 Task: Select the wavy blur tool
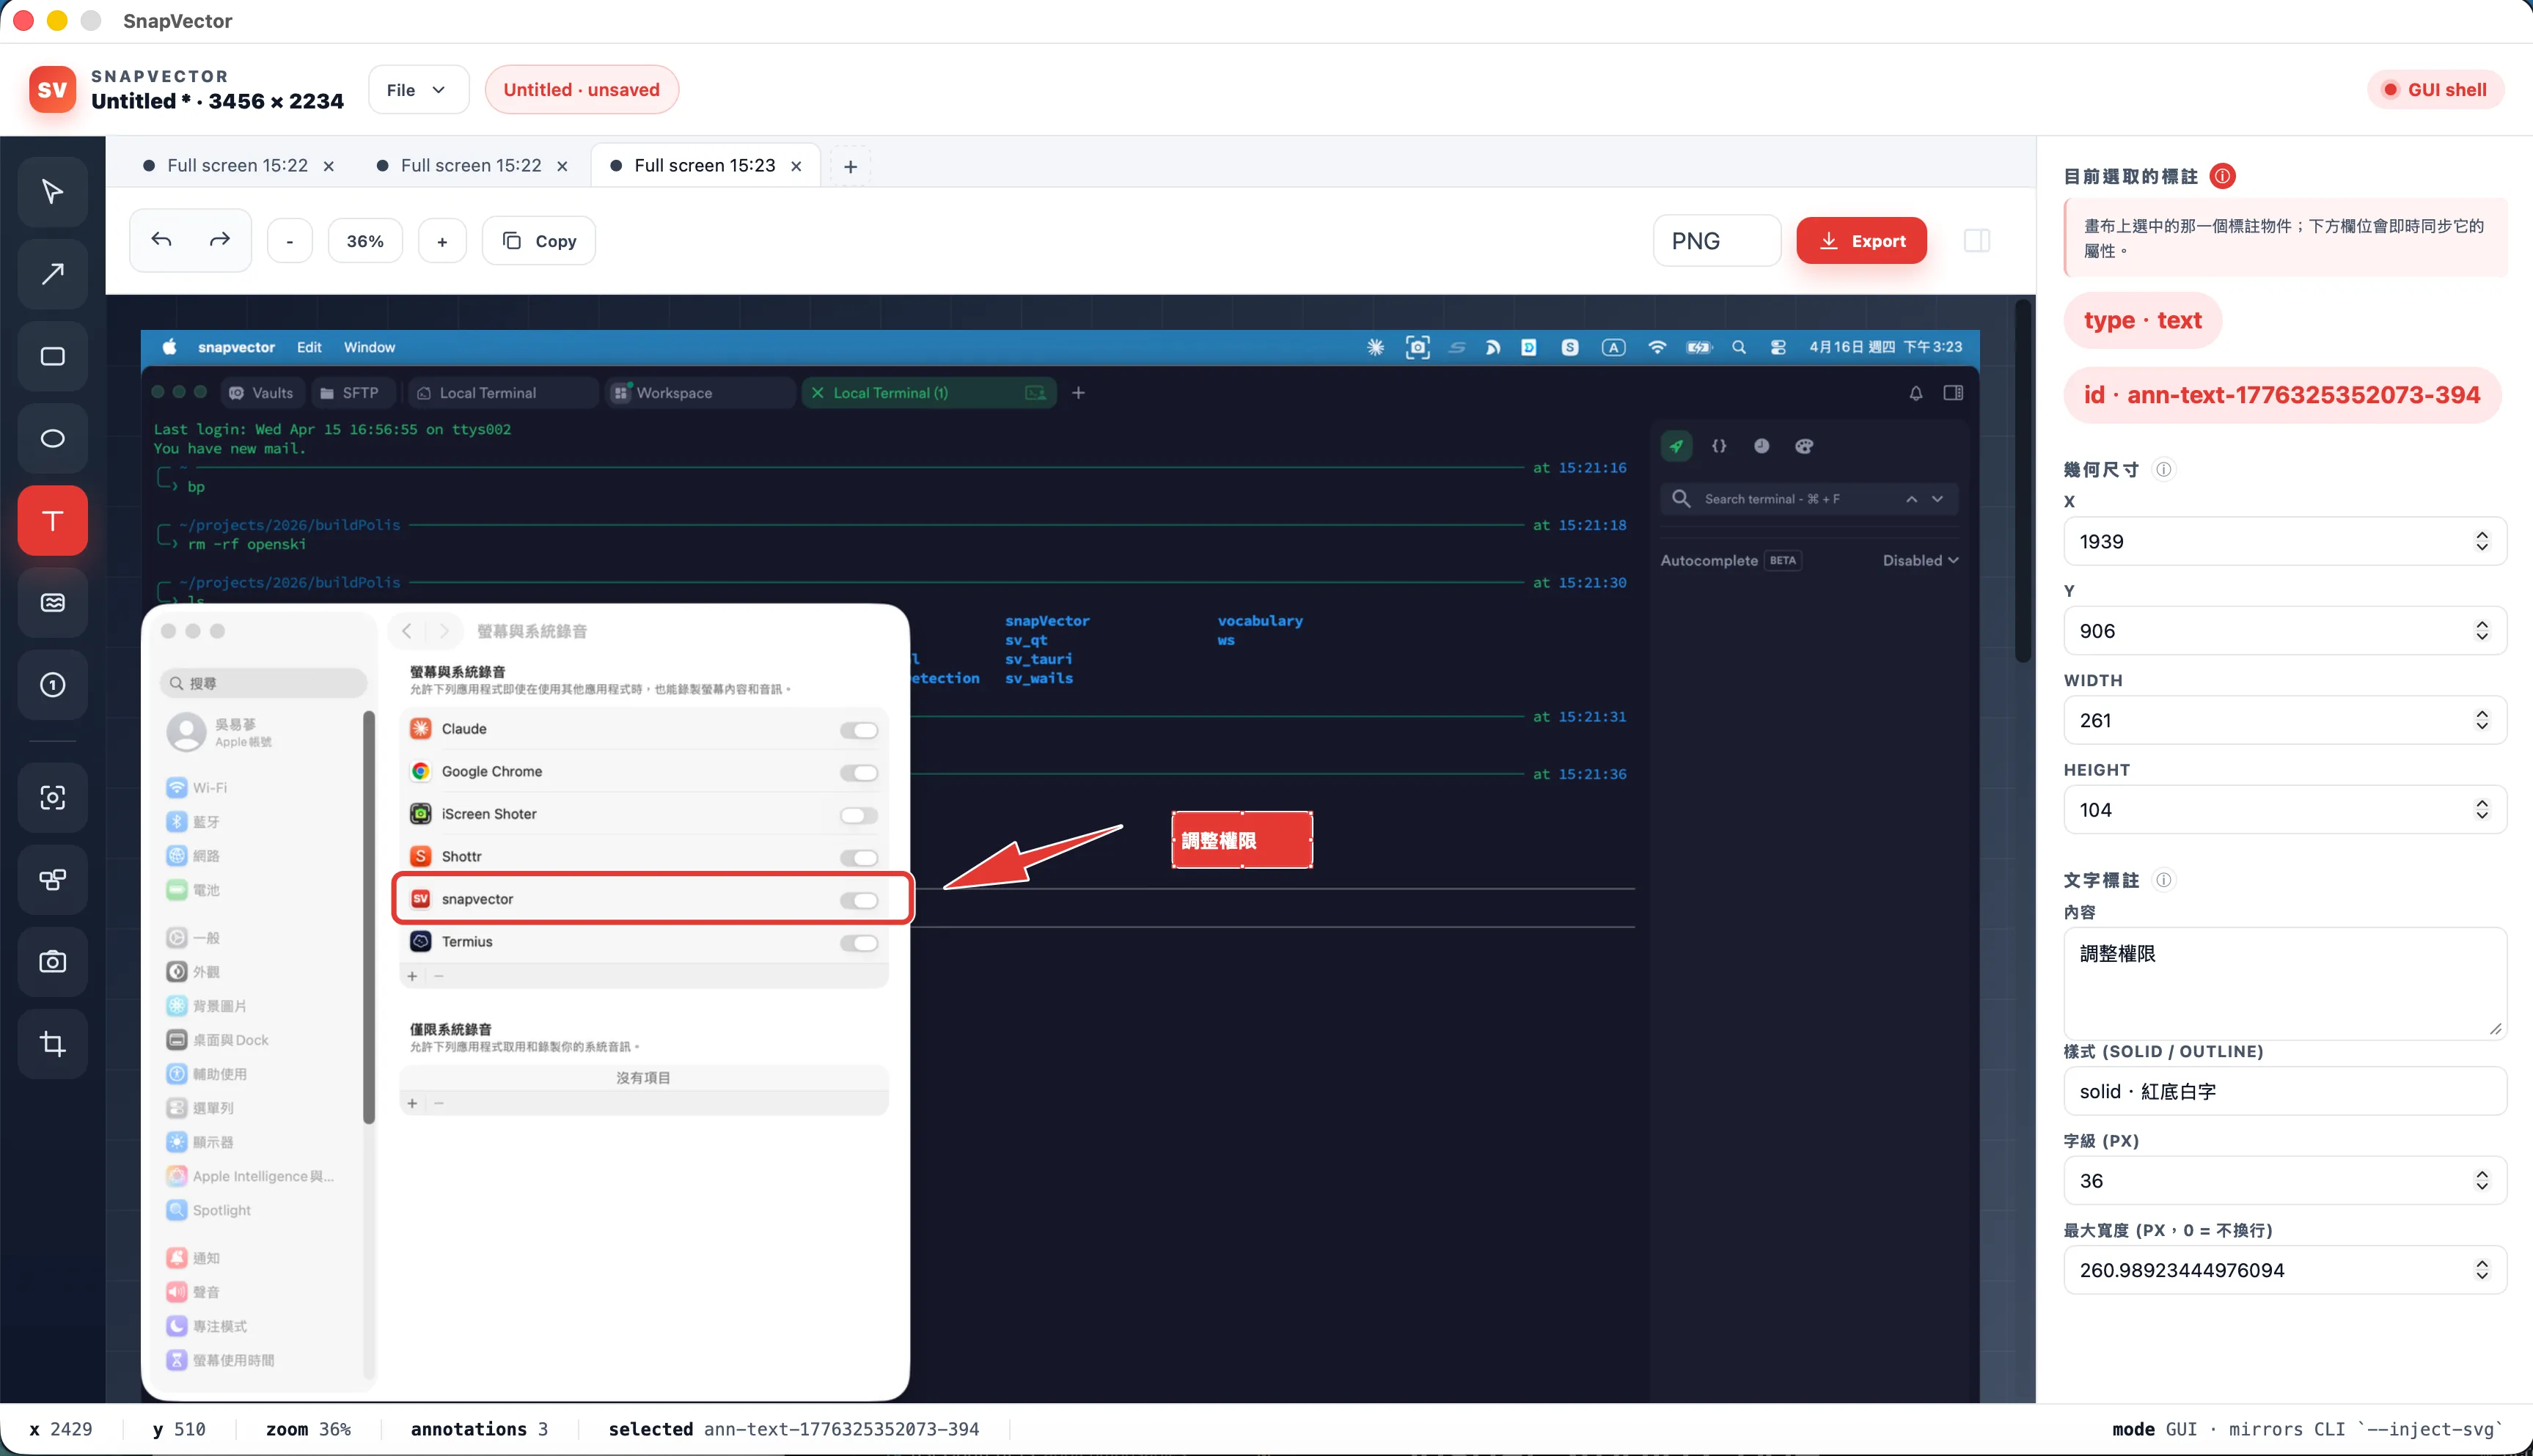[x=53, y=602]
